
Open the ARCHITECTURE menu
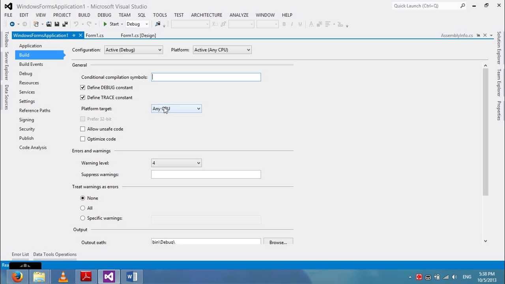point(206,15)
